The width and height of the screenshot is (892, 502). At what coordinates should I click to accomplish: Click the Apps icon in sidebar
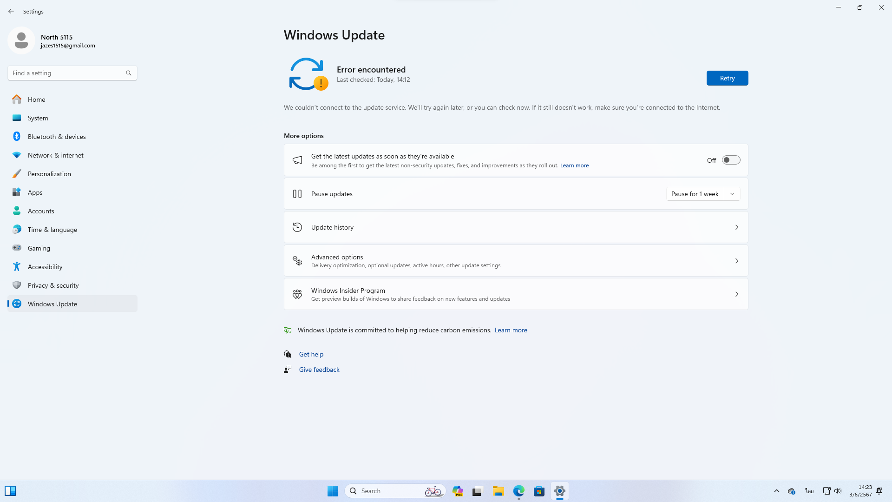click(x=17, y=192)
